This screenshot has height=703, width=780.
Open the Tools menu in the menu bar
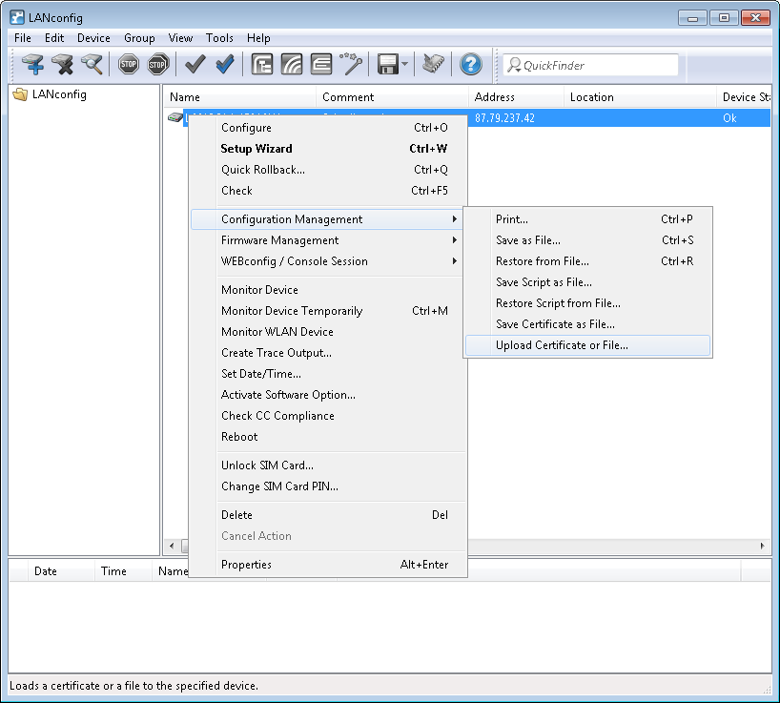(219, 38)
